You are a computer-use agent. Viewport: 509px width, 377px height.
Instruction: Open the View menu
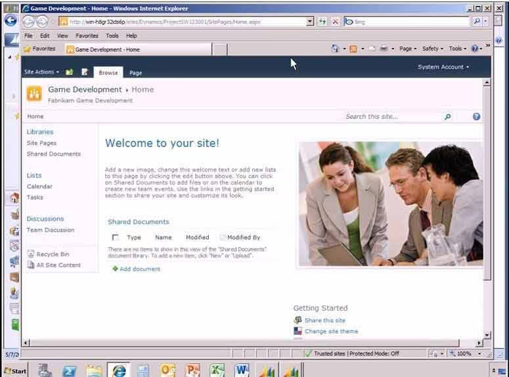62,35
